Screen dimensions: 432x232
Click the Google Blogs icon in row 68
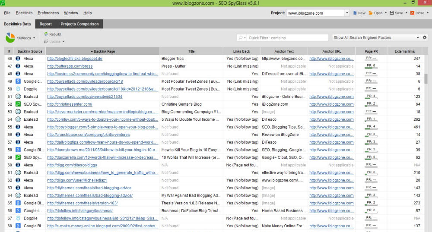click(x=18, y=226)
